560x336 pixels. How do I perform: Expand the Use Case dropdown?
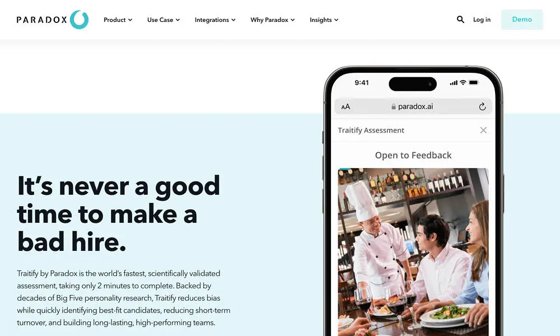[163, 20]
